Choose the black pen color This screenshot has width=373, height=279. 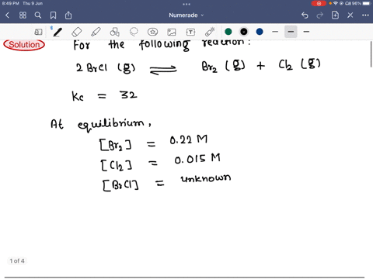click(244, 32)
